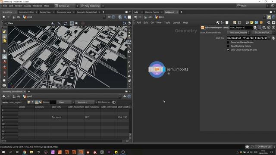Add a new tab in scene view pane
This screenshot has height=155, width=276.
(x=103, y=12)
